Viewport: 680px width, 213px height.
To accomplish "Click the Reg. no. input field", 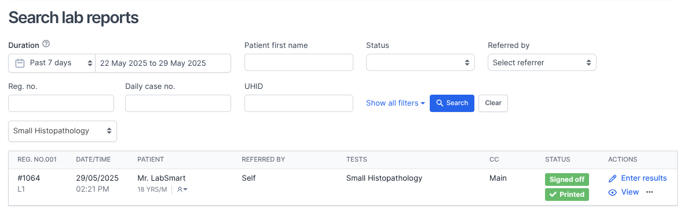I will [x=61, y=103].
